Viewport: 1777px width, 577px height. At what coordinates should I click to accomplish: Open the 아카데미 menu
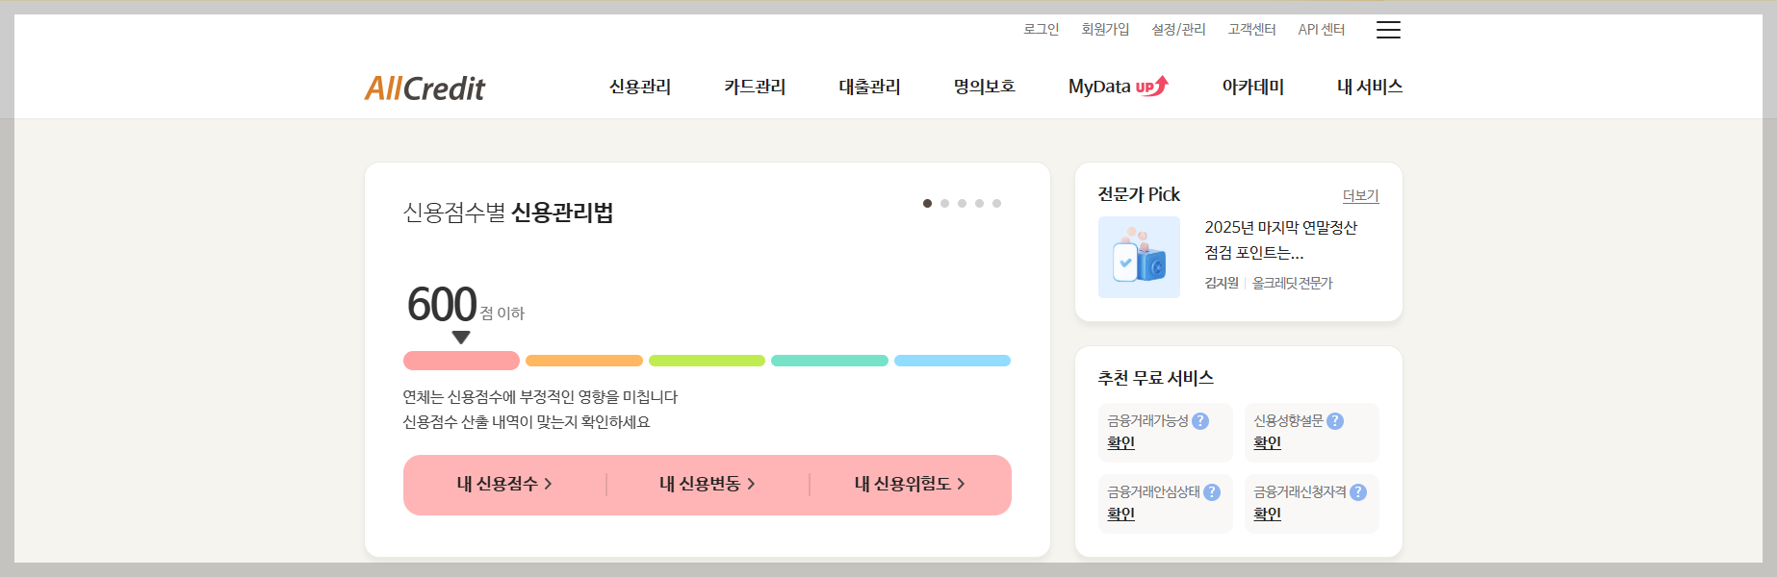pos(1252,87)
